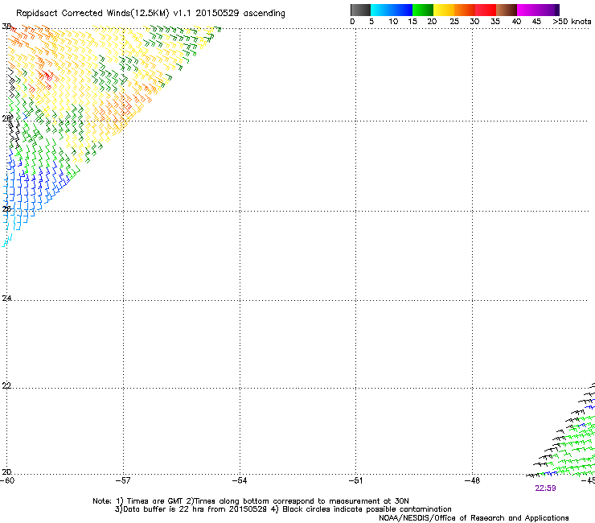The height and width of the screenshot is (523, 595).
Task: Click the legend tick label '25'
Action: 454,22
